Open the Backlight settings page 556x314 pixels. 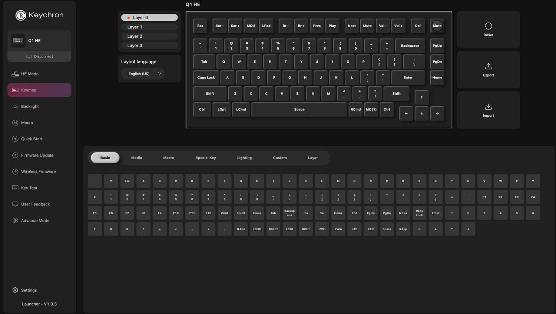30,106
